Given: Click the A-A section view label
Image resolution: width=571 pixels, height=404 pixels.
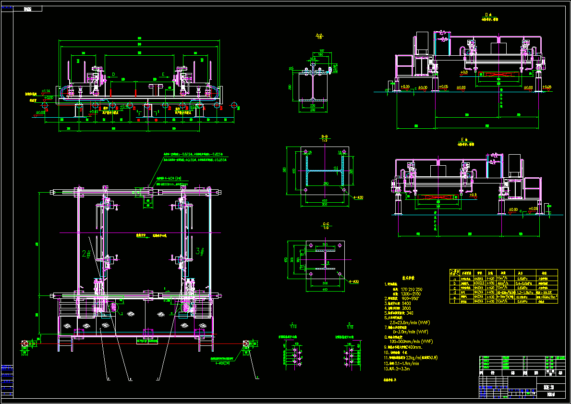Looking at the screenshot, I should [320, 36].
